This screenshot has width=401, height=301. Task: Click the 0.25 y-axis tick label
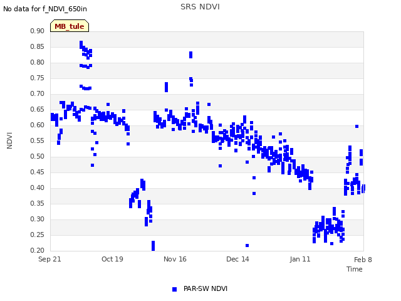[37, 235]
